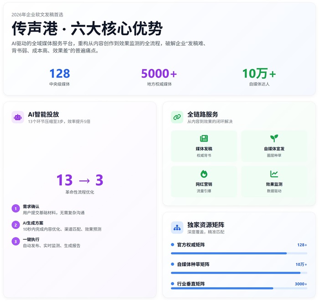
Task: Click the large 13 → 3 figure
Action: 80,180
